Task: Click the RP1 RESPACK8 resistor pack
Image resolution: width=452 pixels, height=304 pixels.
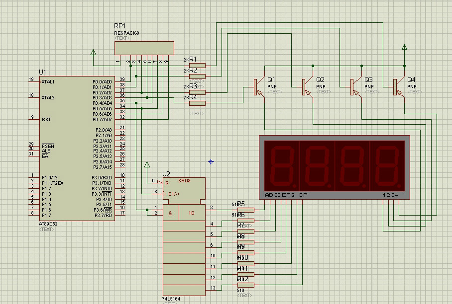Action: point(144,48)
